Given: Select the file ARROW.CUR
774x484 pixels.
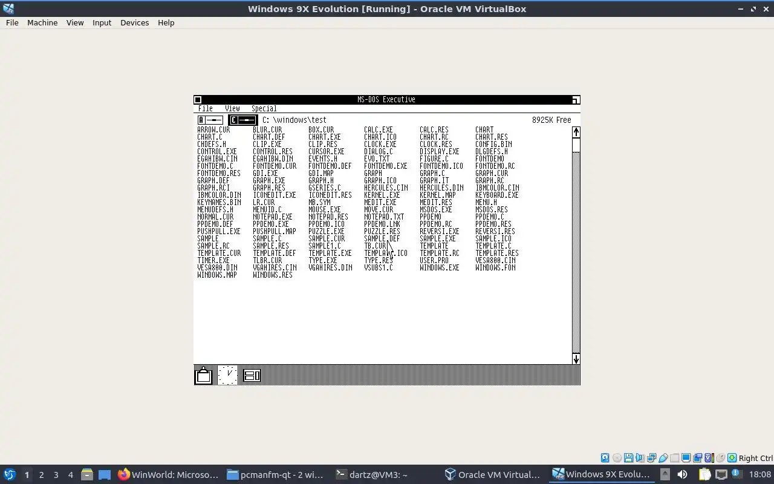Looking at the screenshot, I should click(213, 129).
